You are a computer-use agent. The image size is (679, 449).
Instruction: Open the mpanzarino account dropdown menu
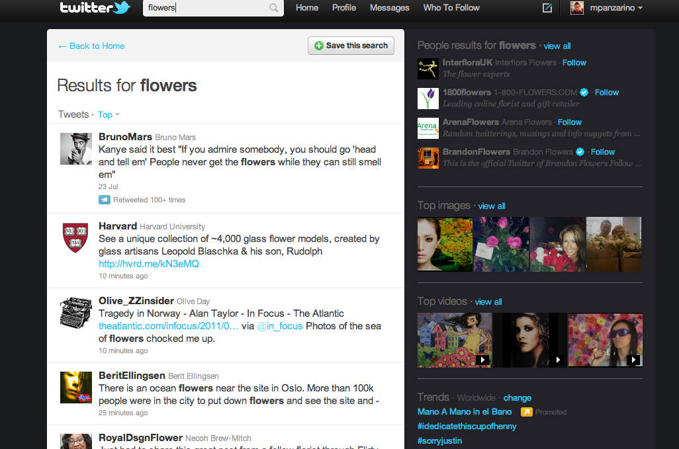[615, 8]
